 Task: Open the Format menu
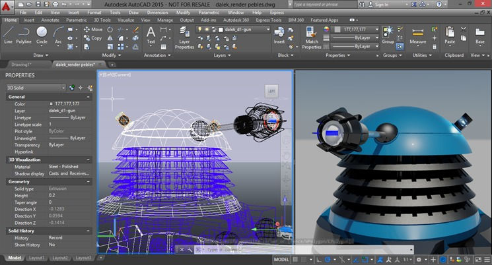pyautogui.click(x=94, y=13)
